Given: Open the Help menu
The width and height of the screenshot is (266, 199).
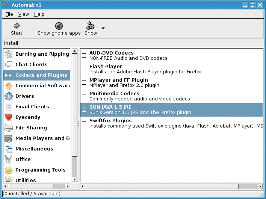Looking at the screenshot, I should (x=39, y=14).
